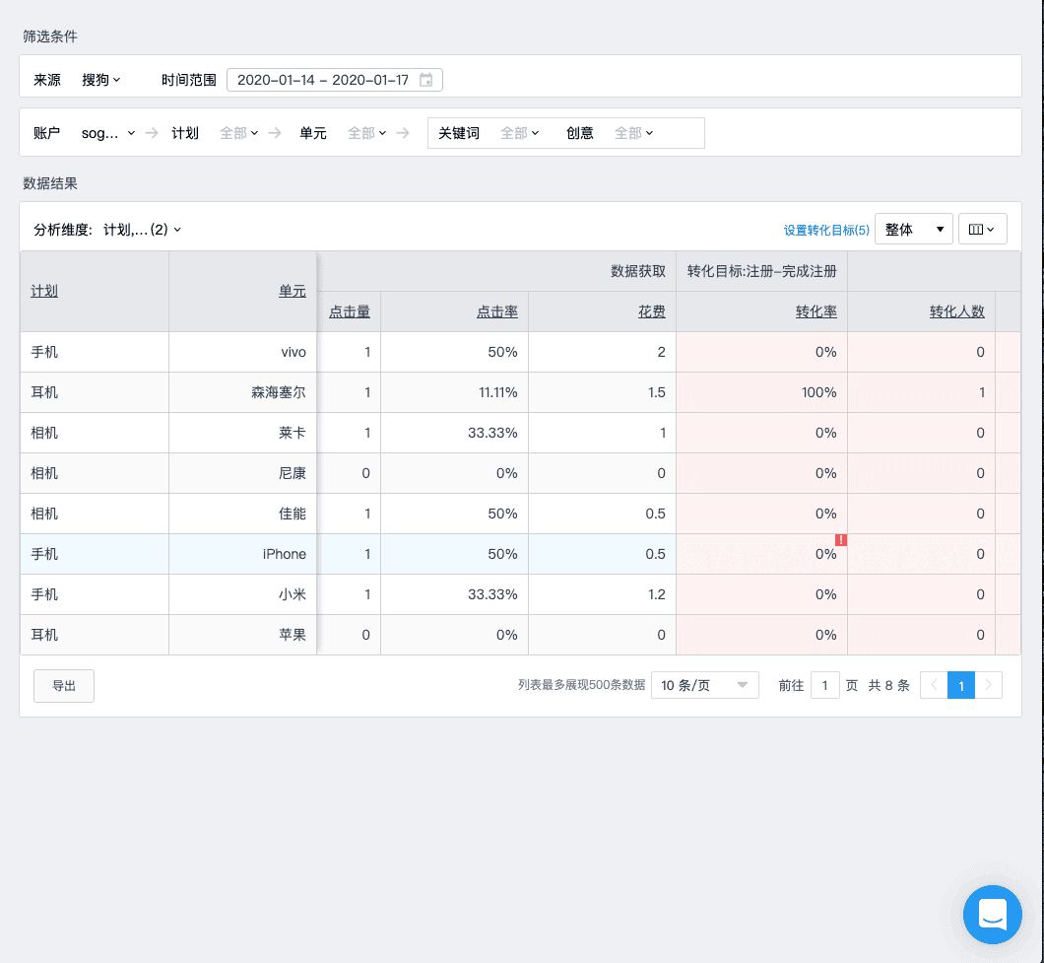This screenshot has width=1044, height=963.
Task: Open the 账户 sog... dropdown
Action: (108, 133)
